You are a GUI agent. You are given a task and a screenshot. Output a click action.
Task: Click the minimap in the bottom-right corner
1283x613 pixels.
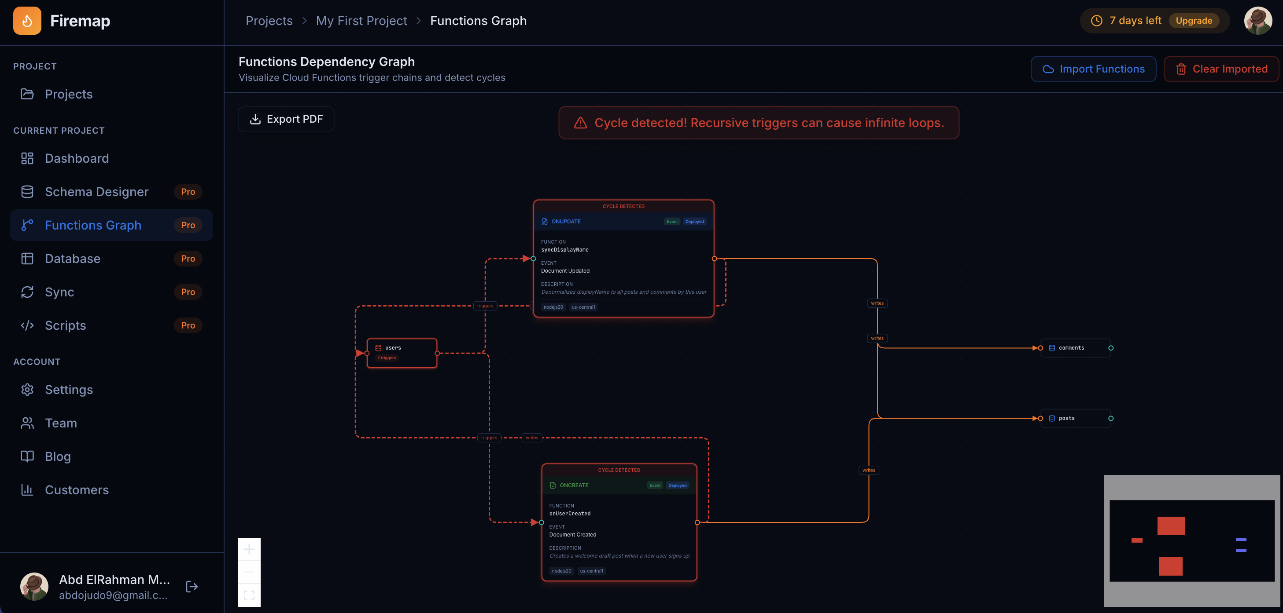click(x=1193, y=541)
